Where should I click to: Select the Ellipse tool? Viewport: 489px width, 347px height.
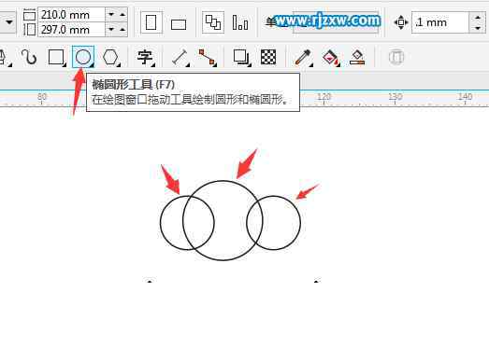pos(83,57)
